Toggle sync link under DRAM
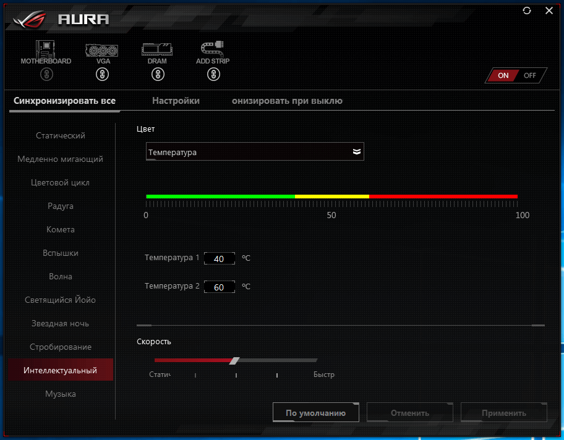 [x=158, y=75]
